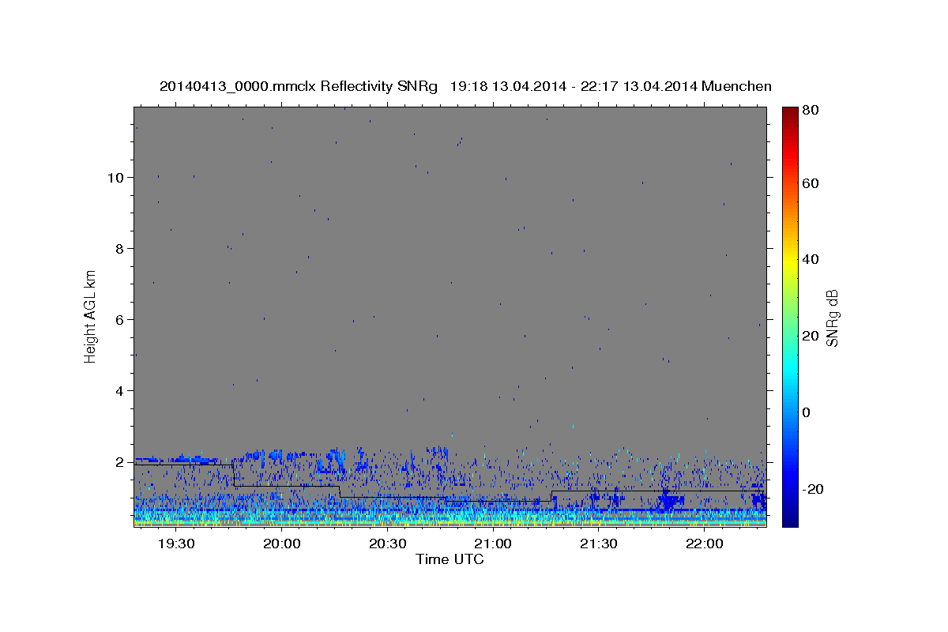The width and height of the screenshot is (948, 632).
Task: Click the colorbar value -20
Action: 814,489
